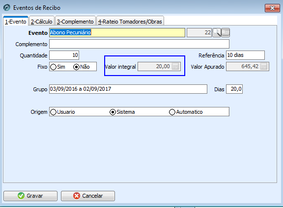Click the magnifier search icon beside event code
The image size is (283, 208).
pos(217,33)
